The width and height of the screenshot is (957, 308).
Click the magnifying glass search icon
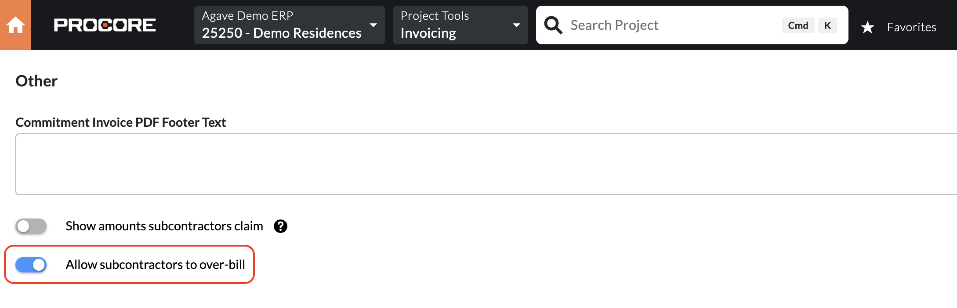553,25
